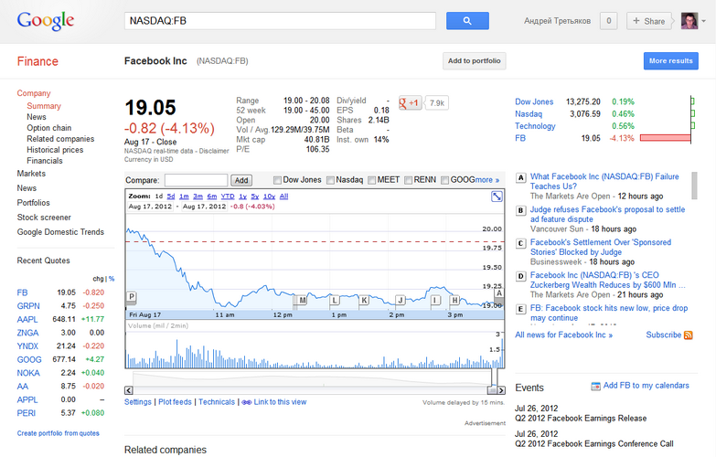Click the Google +1 button
The width and height of the screenshot is (716, 457).
[x=410, y=103]
